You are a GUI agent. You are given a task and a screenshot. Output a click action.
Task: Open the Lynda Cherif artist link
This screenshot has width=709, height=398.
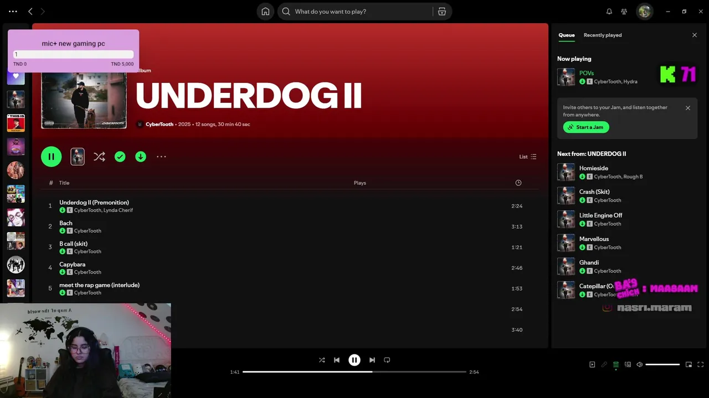click(118, 211)
